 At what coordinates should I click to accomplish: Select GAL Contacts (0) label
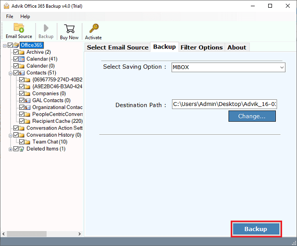51,100
